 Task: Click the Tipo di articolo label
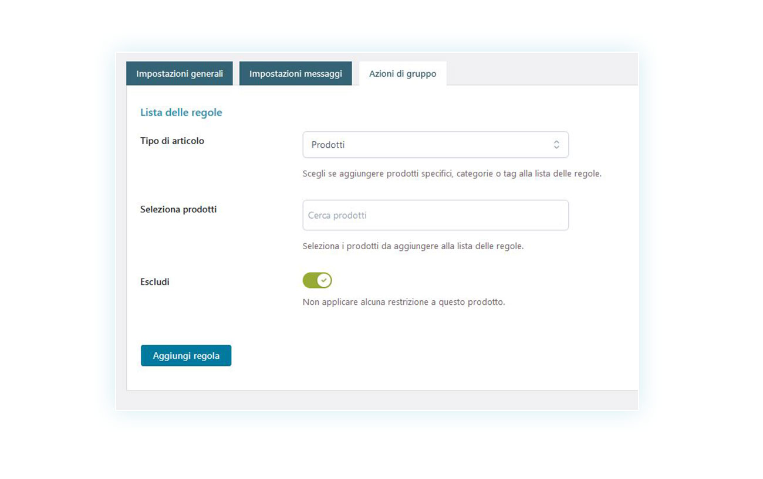(x=172, y=141)
